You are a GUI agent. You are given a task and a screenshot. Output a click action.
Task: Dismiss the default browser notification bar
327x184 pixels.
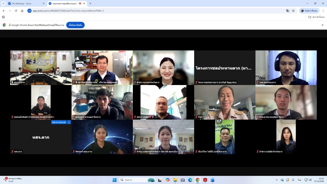pos(323,25)
